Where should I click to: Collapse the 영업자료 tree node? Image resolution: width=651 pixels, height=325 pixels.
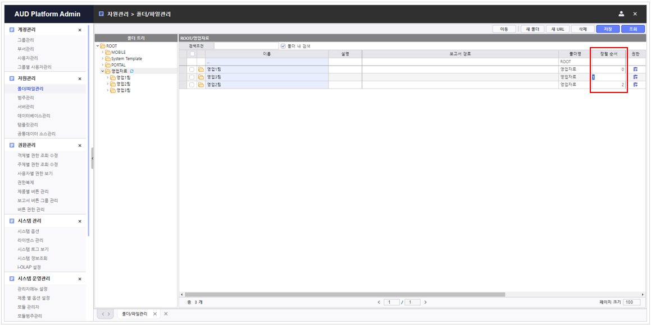102,71
